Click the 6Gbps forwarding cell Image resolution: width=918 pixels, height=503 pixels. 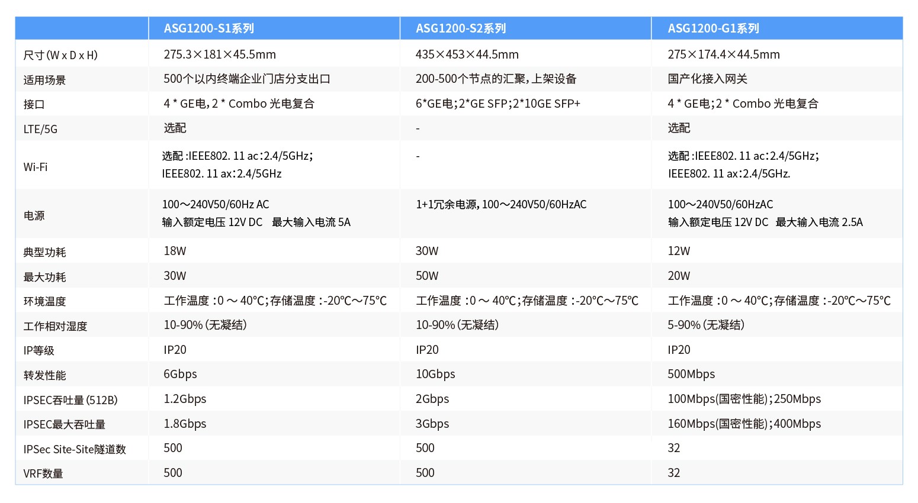coord(180,374)
